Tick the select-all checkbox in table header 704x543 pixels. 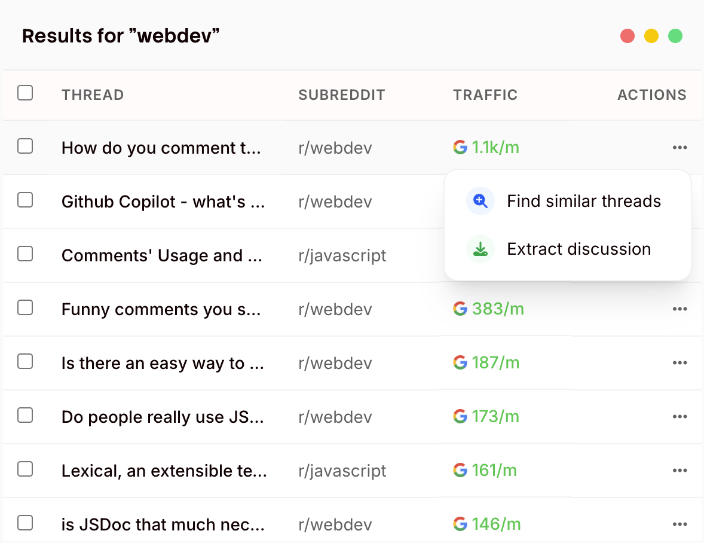coord(25,93)
